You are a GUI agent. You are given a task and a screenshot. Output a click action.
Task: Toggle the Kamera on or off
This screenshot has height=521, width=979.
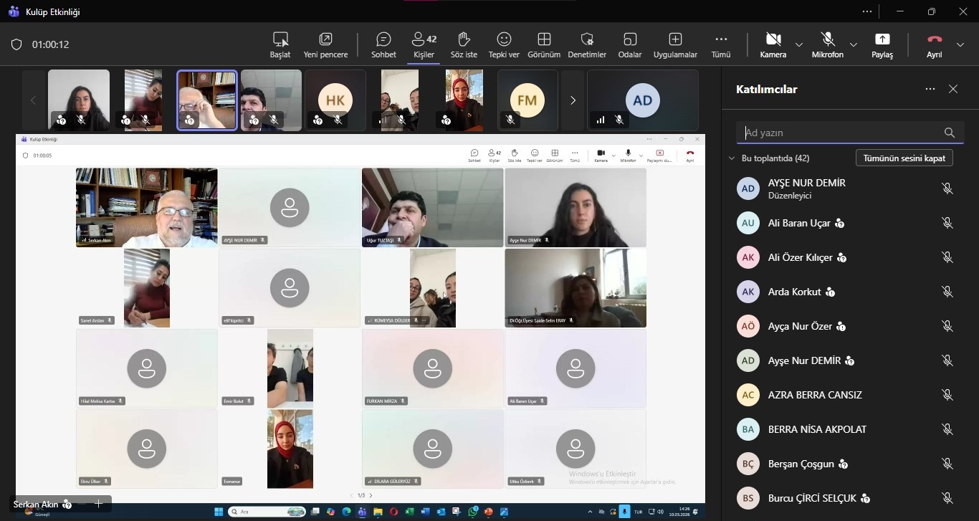coord(773,44)
